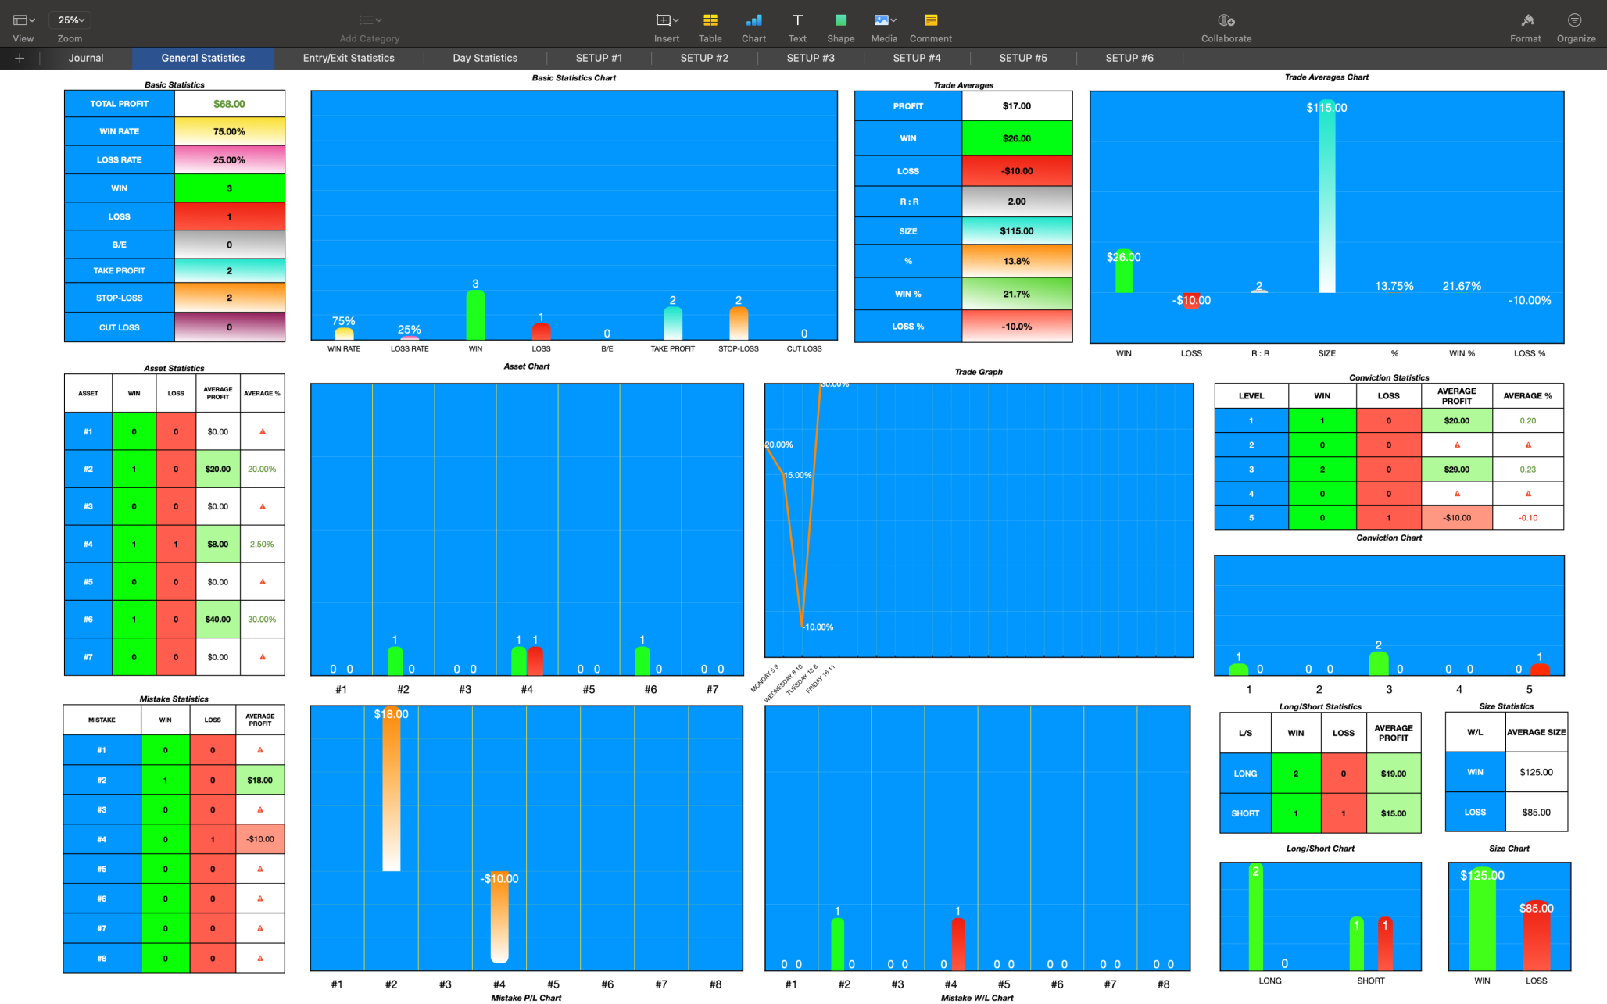Click the Shape tool icon
This screenshot has width=1607, height=1004.
pos(840,21)
